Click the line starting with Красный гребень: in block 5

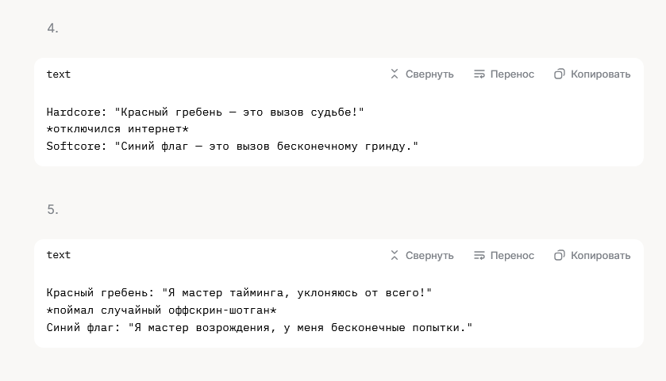(x=239, y=293)
